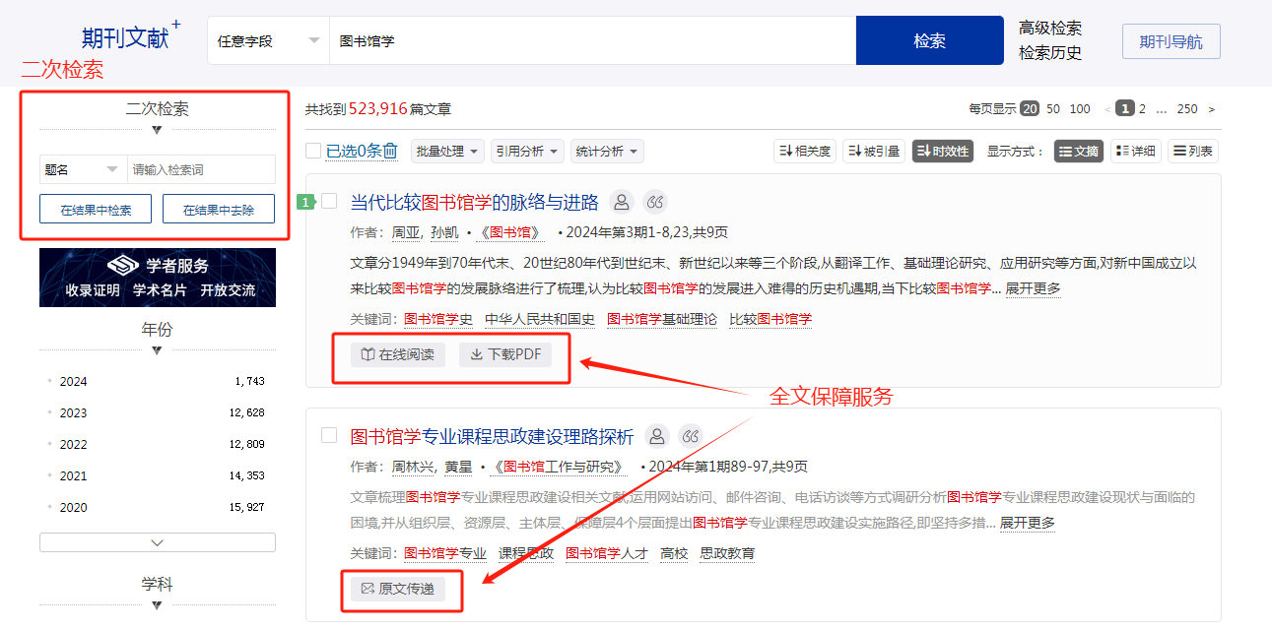Viewport: 1272px width, 629px height.
Task: Open the 任意字段 search field dropdown
Action: click(268, 41)
